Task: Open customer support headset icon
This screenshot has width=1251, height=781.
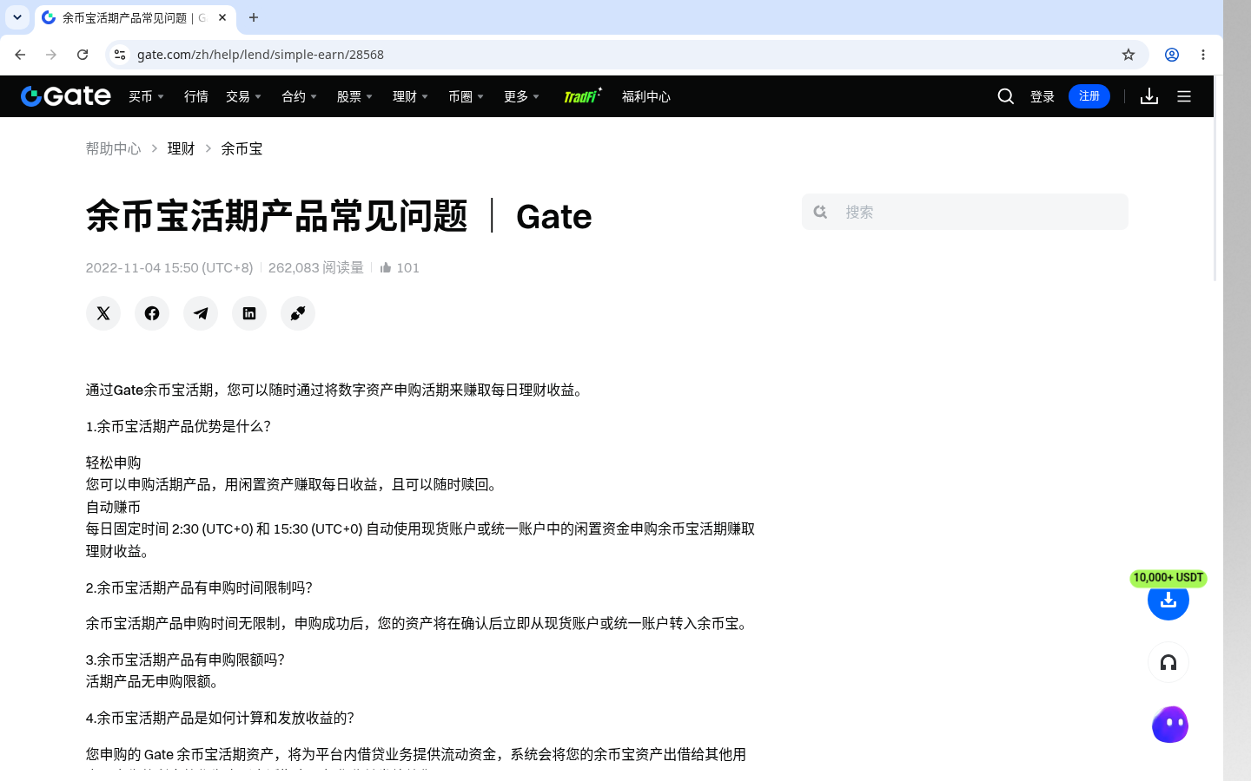Action: (1168, 663)
